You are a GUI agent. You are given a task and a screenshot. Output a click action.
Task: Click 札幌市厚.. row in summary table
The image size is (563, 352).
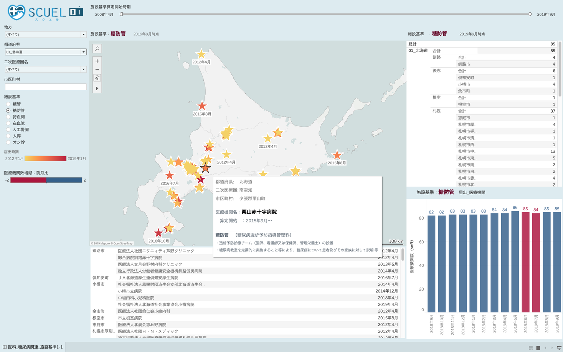coord(506,124)
